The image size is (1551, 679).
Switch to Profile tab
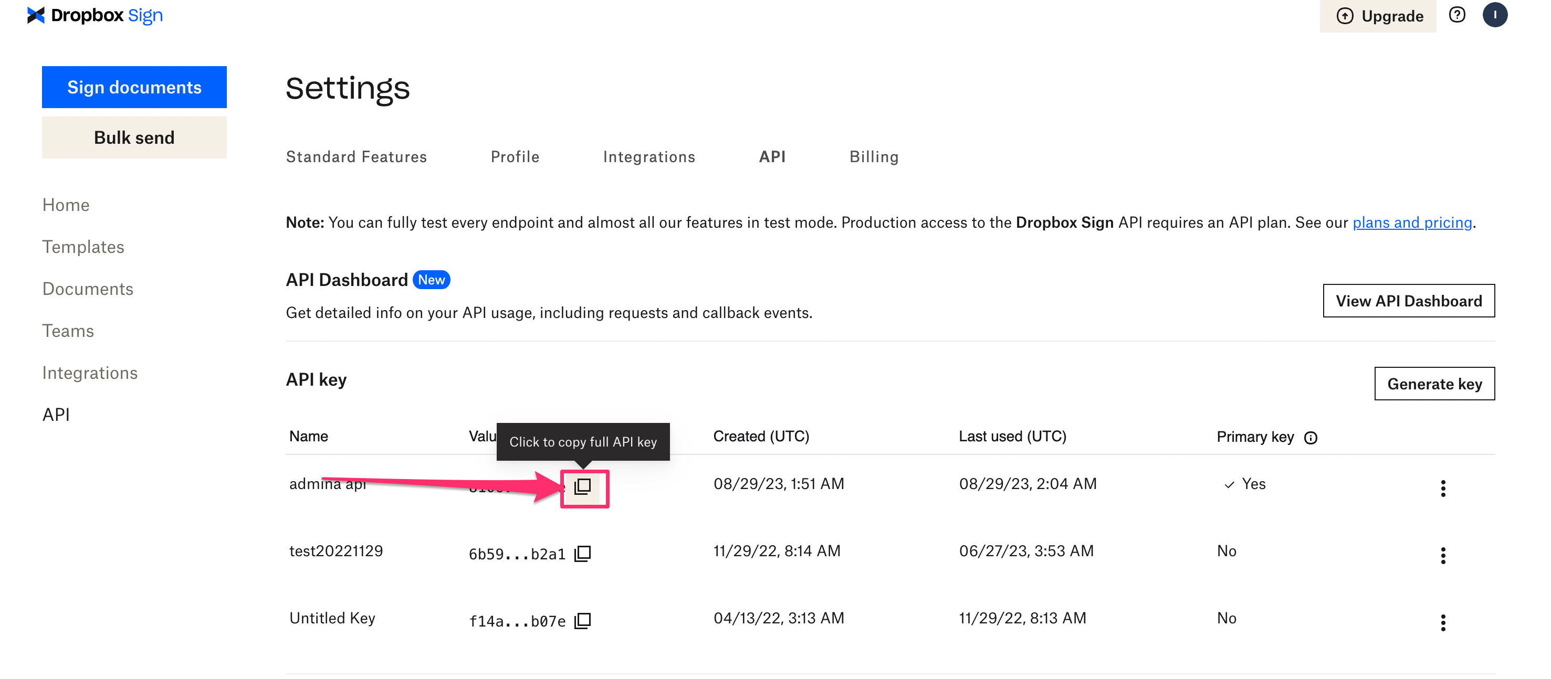click(515, 157)
